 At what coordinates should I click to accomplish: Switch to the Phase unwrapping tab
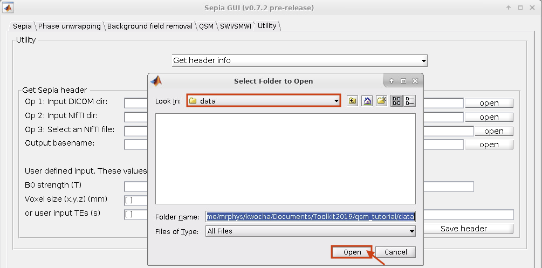pos(70,26)
